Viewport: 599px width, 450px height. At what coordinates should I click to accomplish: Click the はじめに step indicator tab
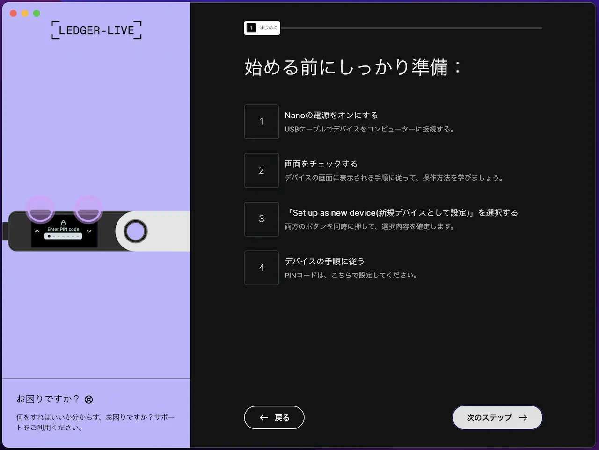coord(262,28)
